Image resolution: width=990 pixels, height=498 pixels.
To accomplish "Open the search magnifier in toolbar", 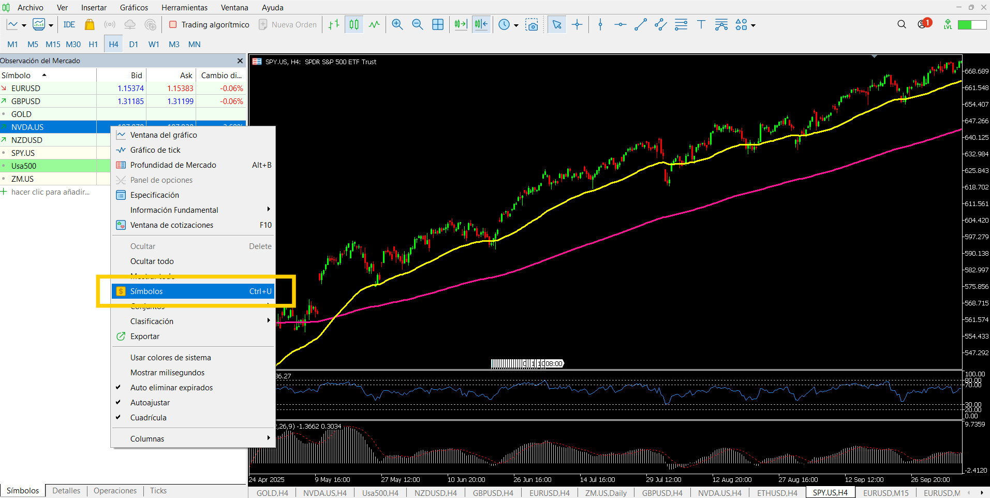I will coord(902,25).
